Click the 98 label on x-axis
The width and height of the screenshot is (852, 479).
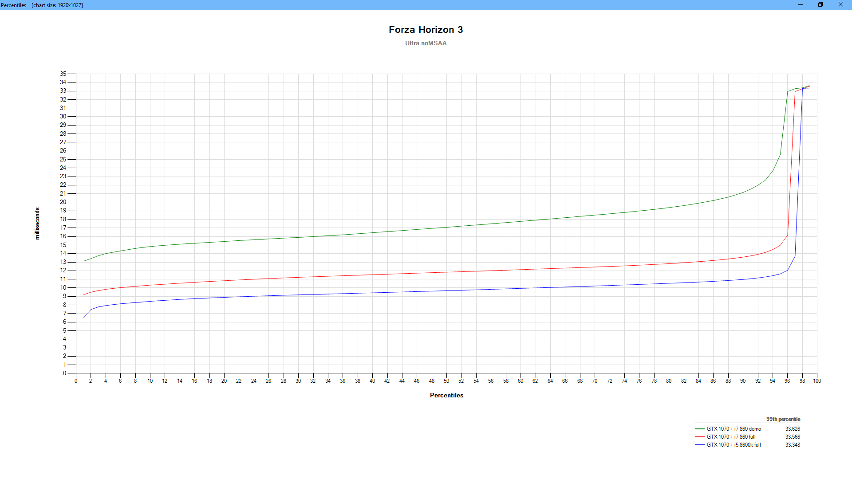802,381
